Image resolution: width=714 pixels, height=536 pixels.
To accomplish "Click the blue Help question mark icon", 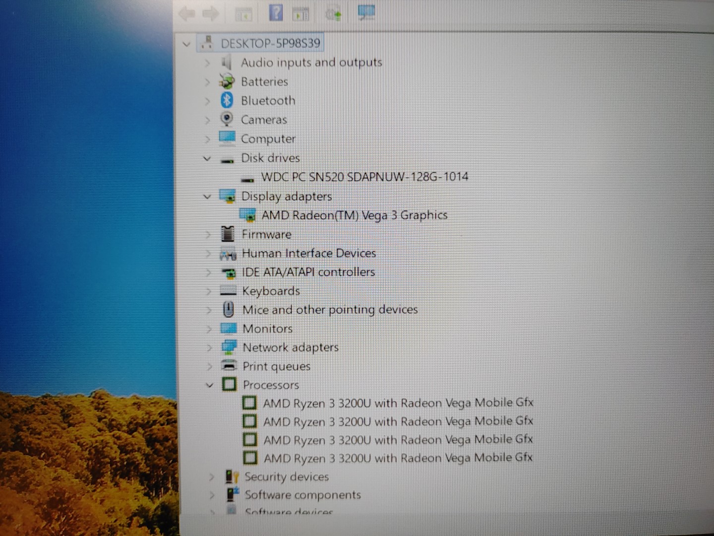I will 276,13.
